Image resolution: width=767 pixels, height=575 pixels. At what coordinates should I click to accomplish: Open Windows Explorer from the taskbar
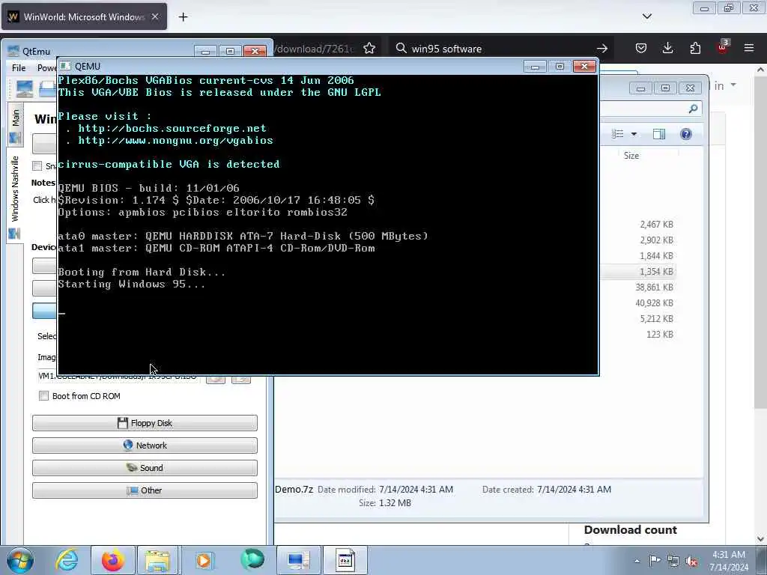[x=157, y=560]
